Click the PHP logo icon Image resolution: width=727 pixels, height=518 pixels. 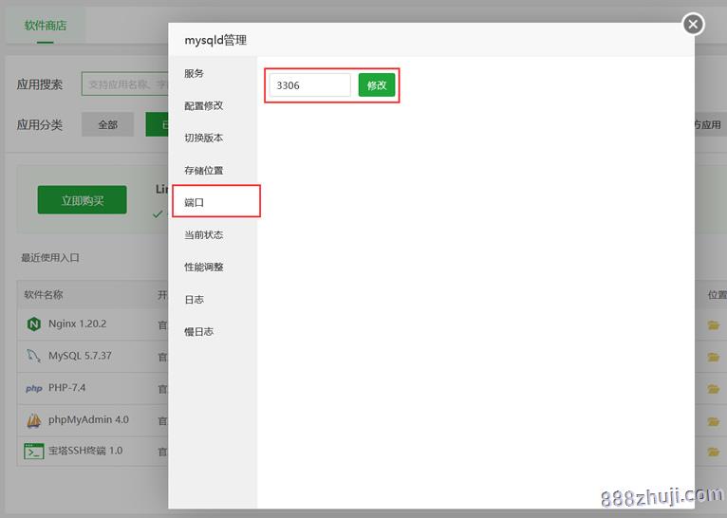pyautogui.click(x=34, y=388)
